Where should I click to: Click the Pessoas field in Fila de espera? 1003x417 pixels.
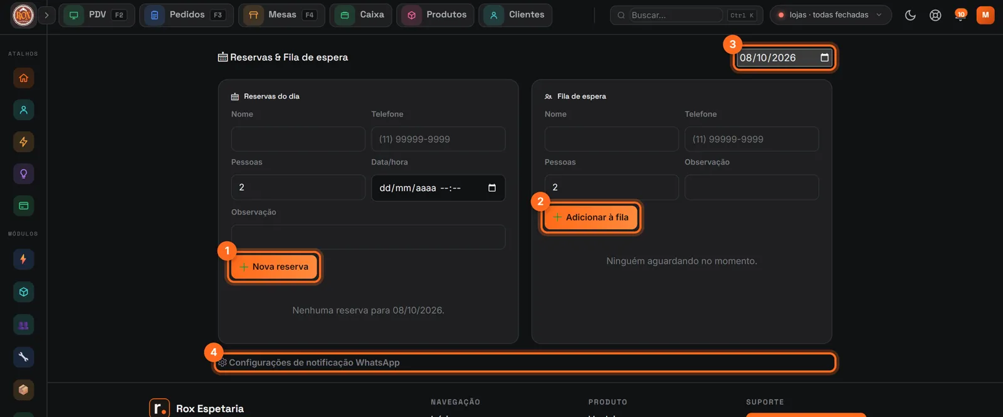click(x=612, y=187)
